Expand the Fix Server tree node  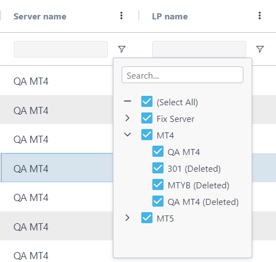(127, 118)
